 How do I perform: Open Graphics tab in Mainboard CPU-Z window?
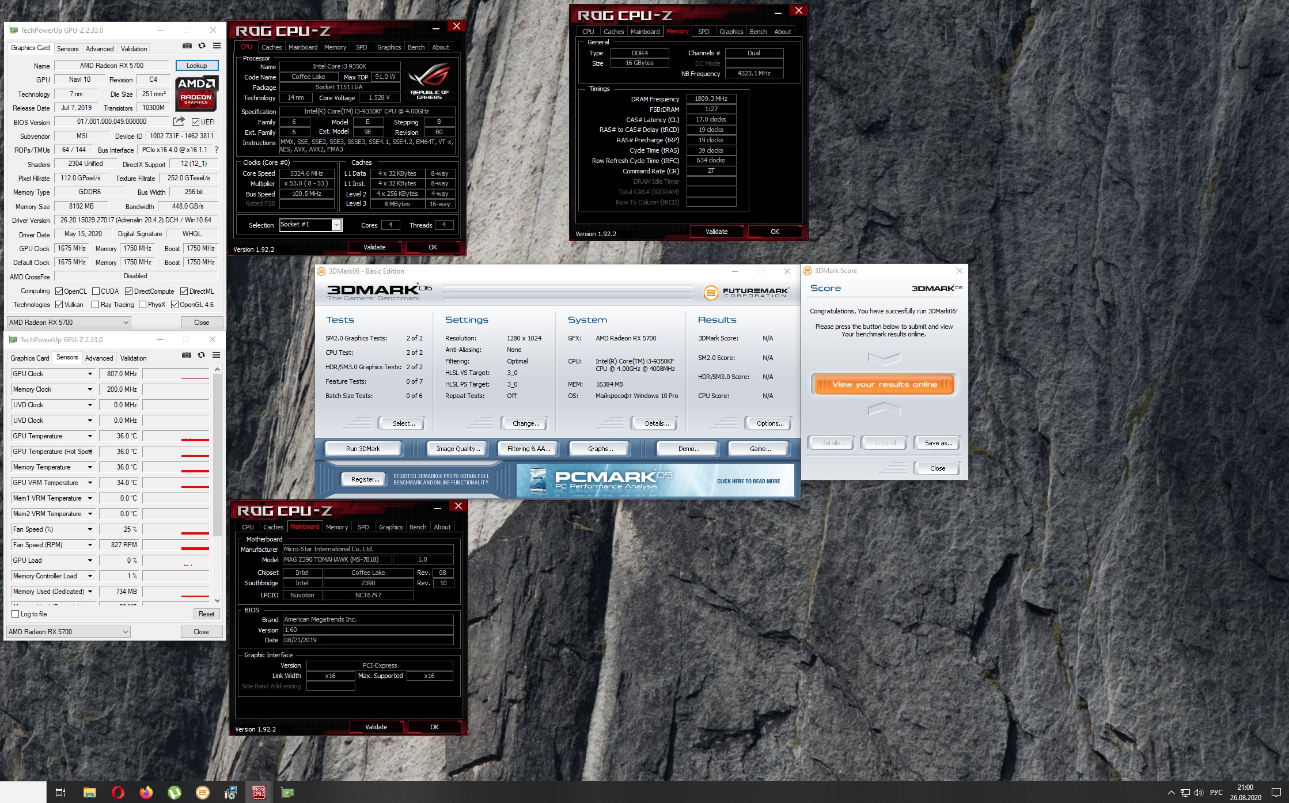tap(391, 527)
